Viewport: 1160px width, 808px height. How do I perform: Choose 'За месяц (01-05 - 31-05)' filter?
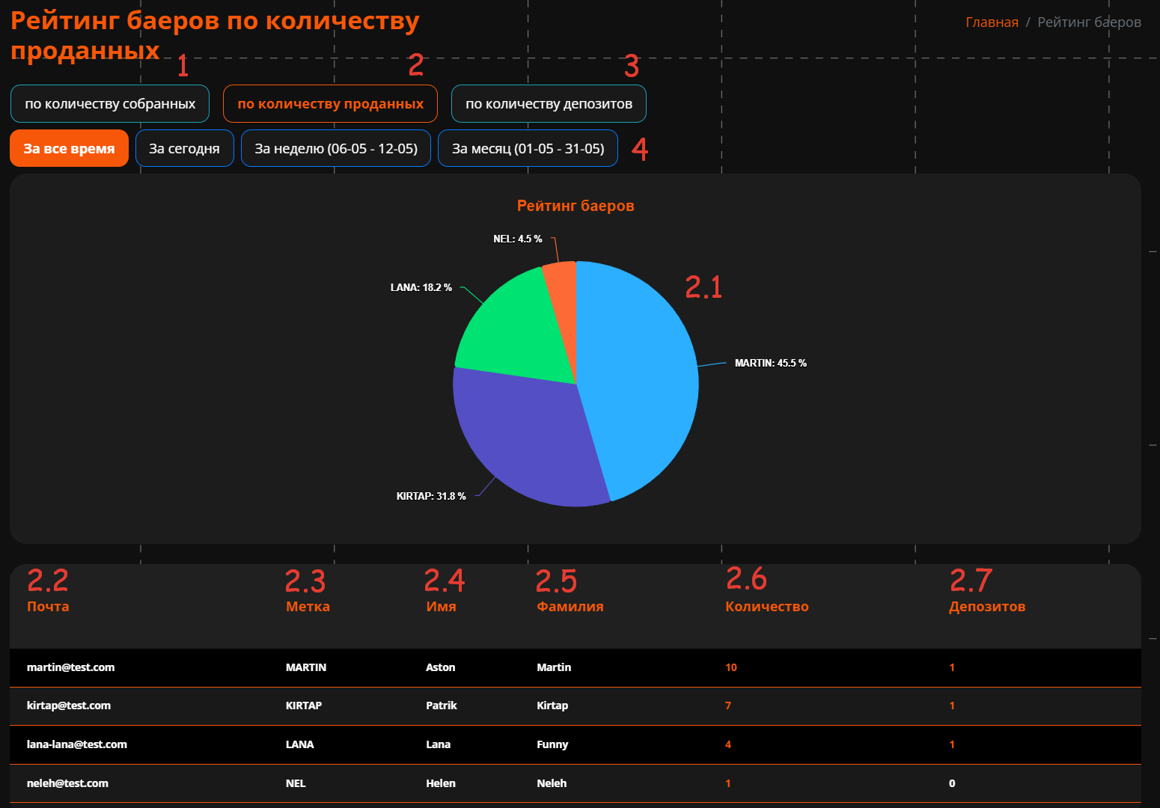(x=528, y=148)
